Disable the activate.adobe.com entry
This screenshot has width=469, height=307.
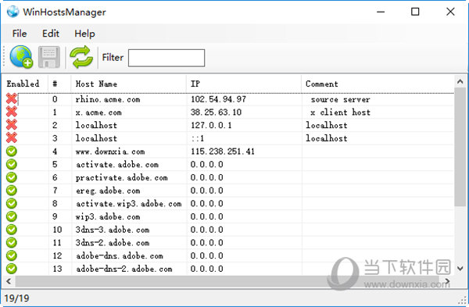pos(12,164)
